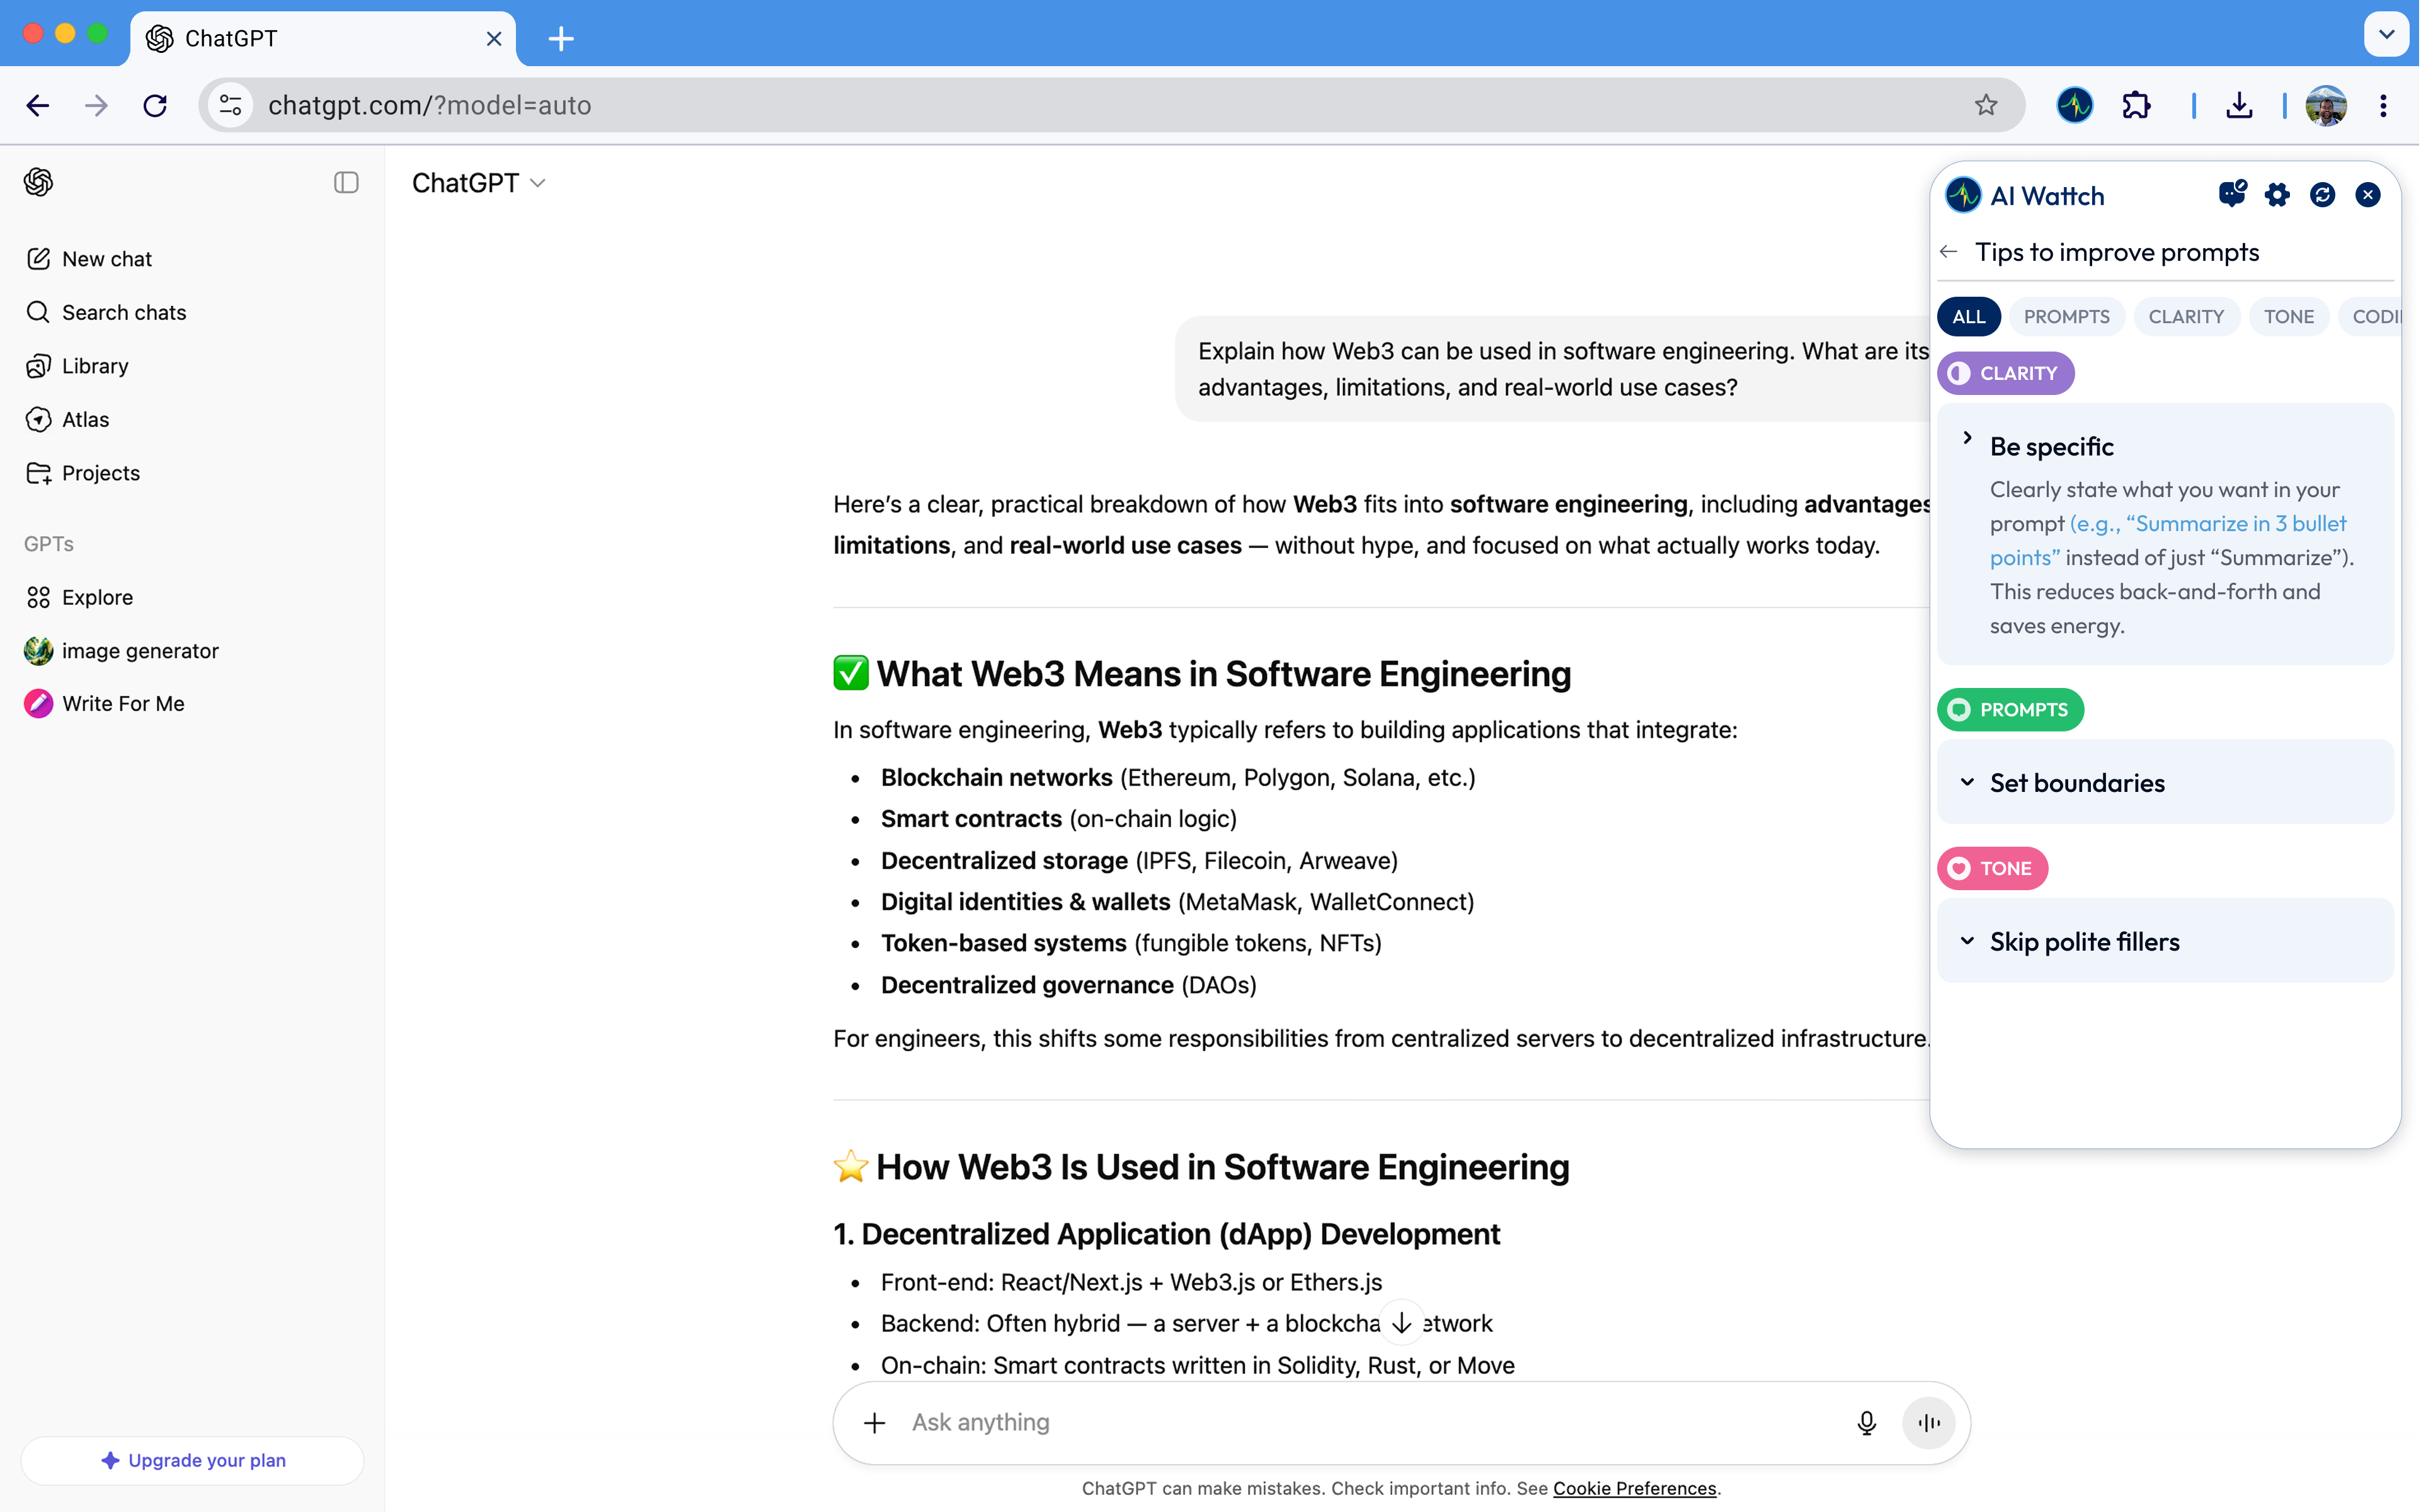This screenshot has height=1512, width=2421.
Task: Go back from Tips to improve prompts
Action: click(1948, 251)
